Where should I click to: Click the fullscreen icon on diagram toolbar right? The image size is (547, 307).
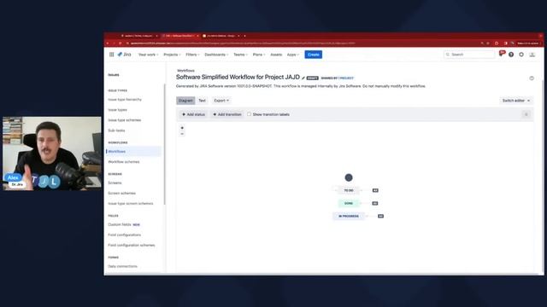click(x=526, y=114)
